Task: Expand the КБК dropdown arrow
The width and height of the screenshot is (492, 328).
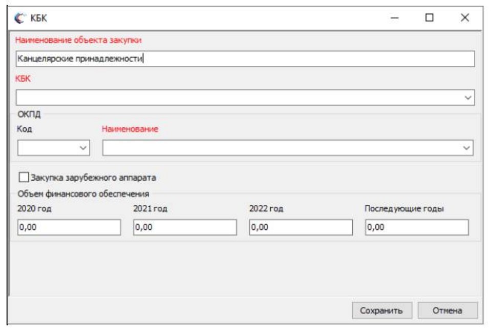Action: pyautogui.click(x=467, y=98)
